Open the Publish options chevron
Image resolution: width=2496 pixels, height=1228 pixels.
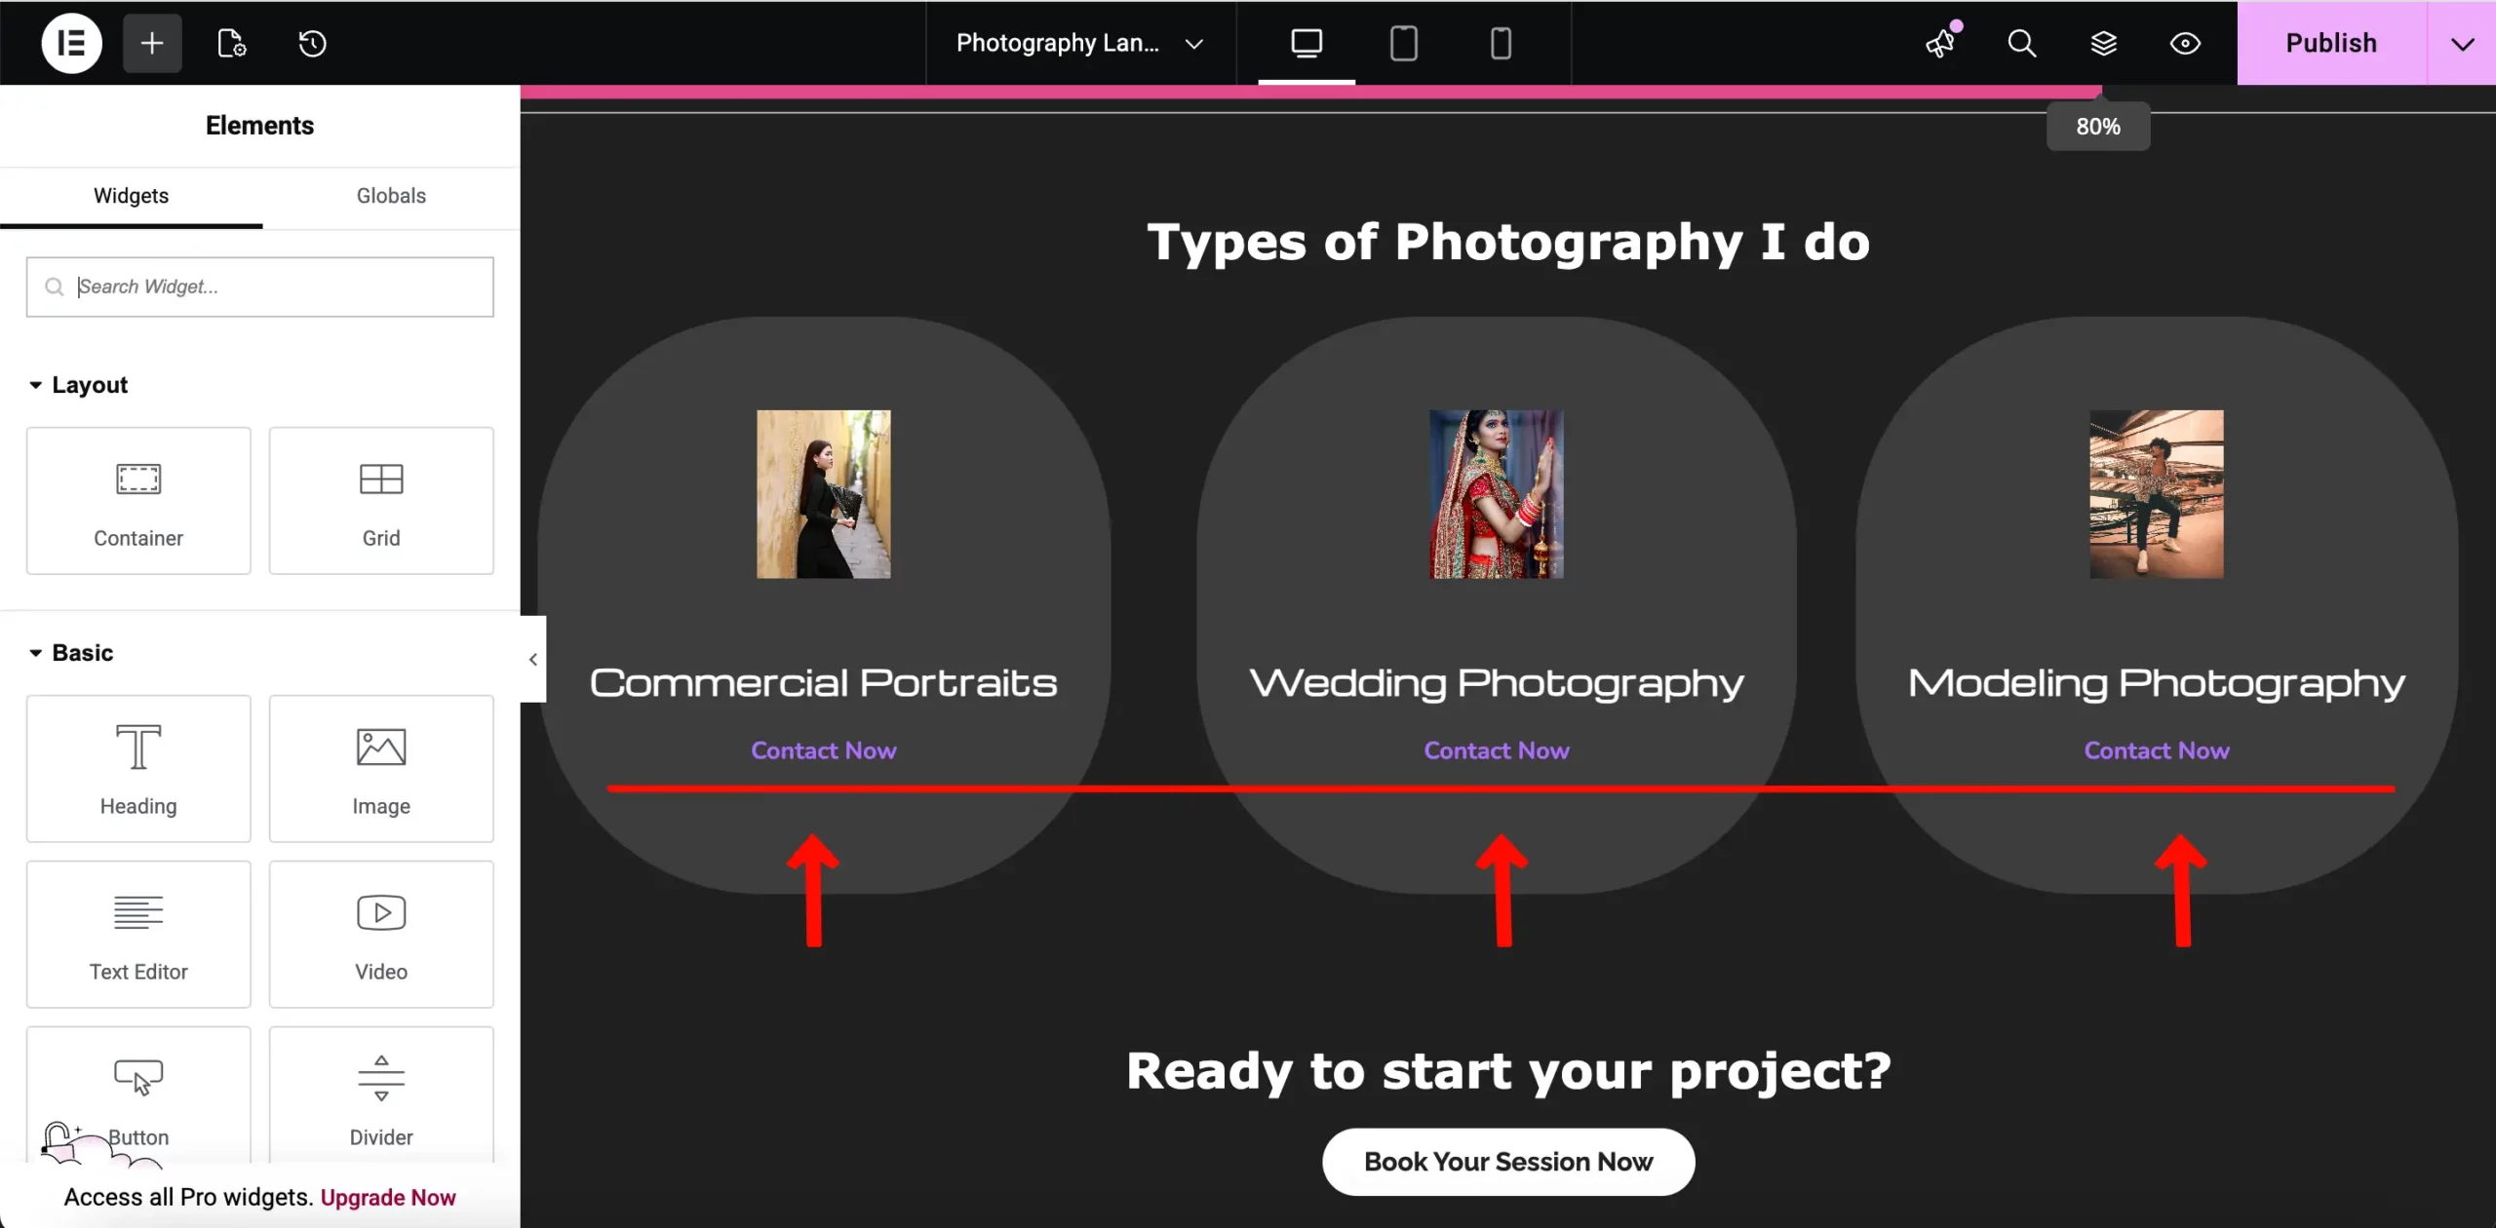point(2464,43)
